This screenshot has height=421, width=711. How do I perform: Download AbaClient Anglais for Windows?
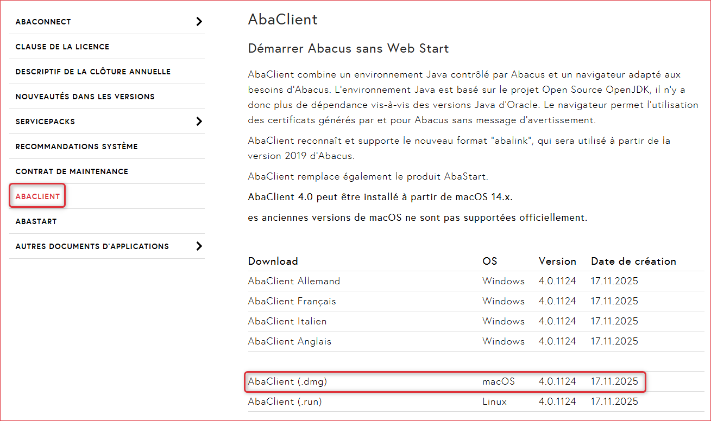point(290,341)
